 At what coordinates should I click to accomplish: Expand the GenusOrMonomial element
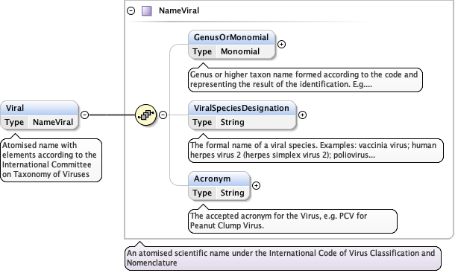click(281, 45)
